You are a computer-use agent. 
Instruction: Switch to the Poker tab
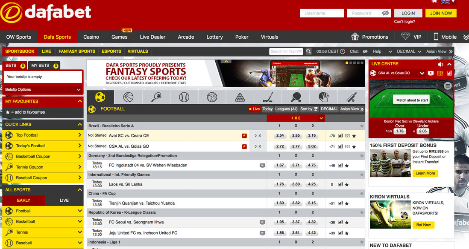pos(242,37)
